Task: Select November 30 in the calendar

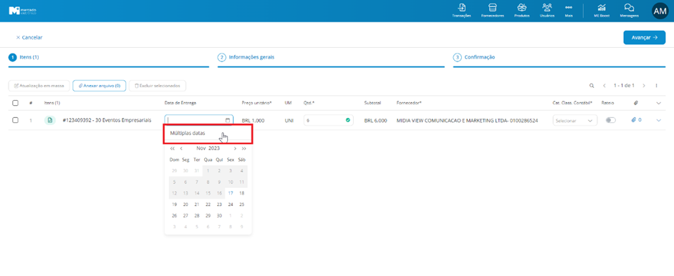Action: click(x=219, y=215)
